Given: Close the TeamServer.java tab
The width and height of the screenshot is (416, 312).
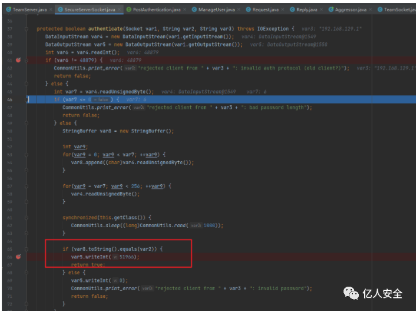Looking at the screenshot, I should pyautogui.click(x=51, y=9).
